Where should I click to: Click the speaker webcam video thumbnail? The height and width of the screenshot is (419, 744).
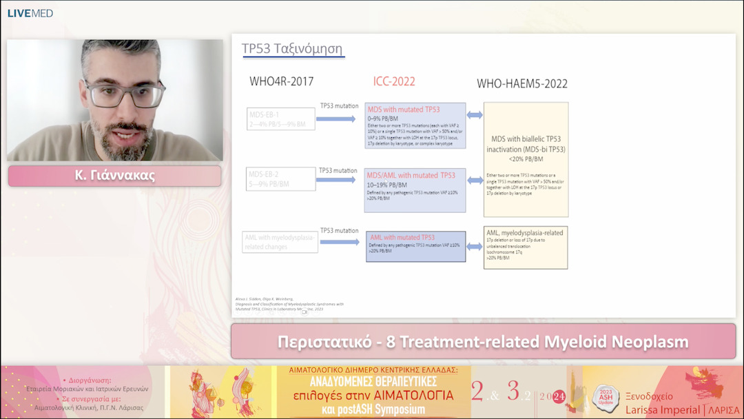click(114, 96)
